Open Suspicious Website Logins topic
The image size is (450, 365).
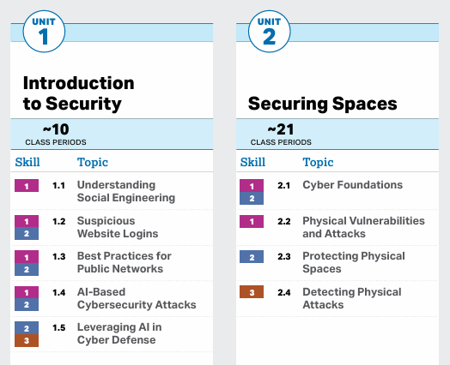coord(118,227)
